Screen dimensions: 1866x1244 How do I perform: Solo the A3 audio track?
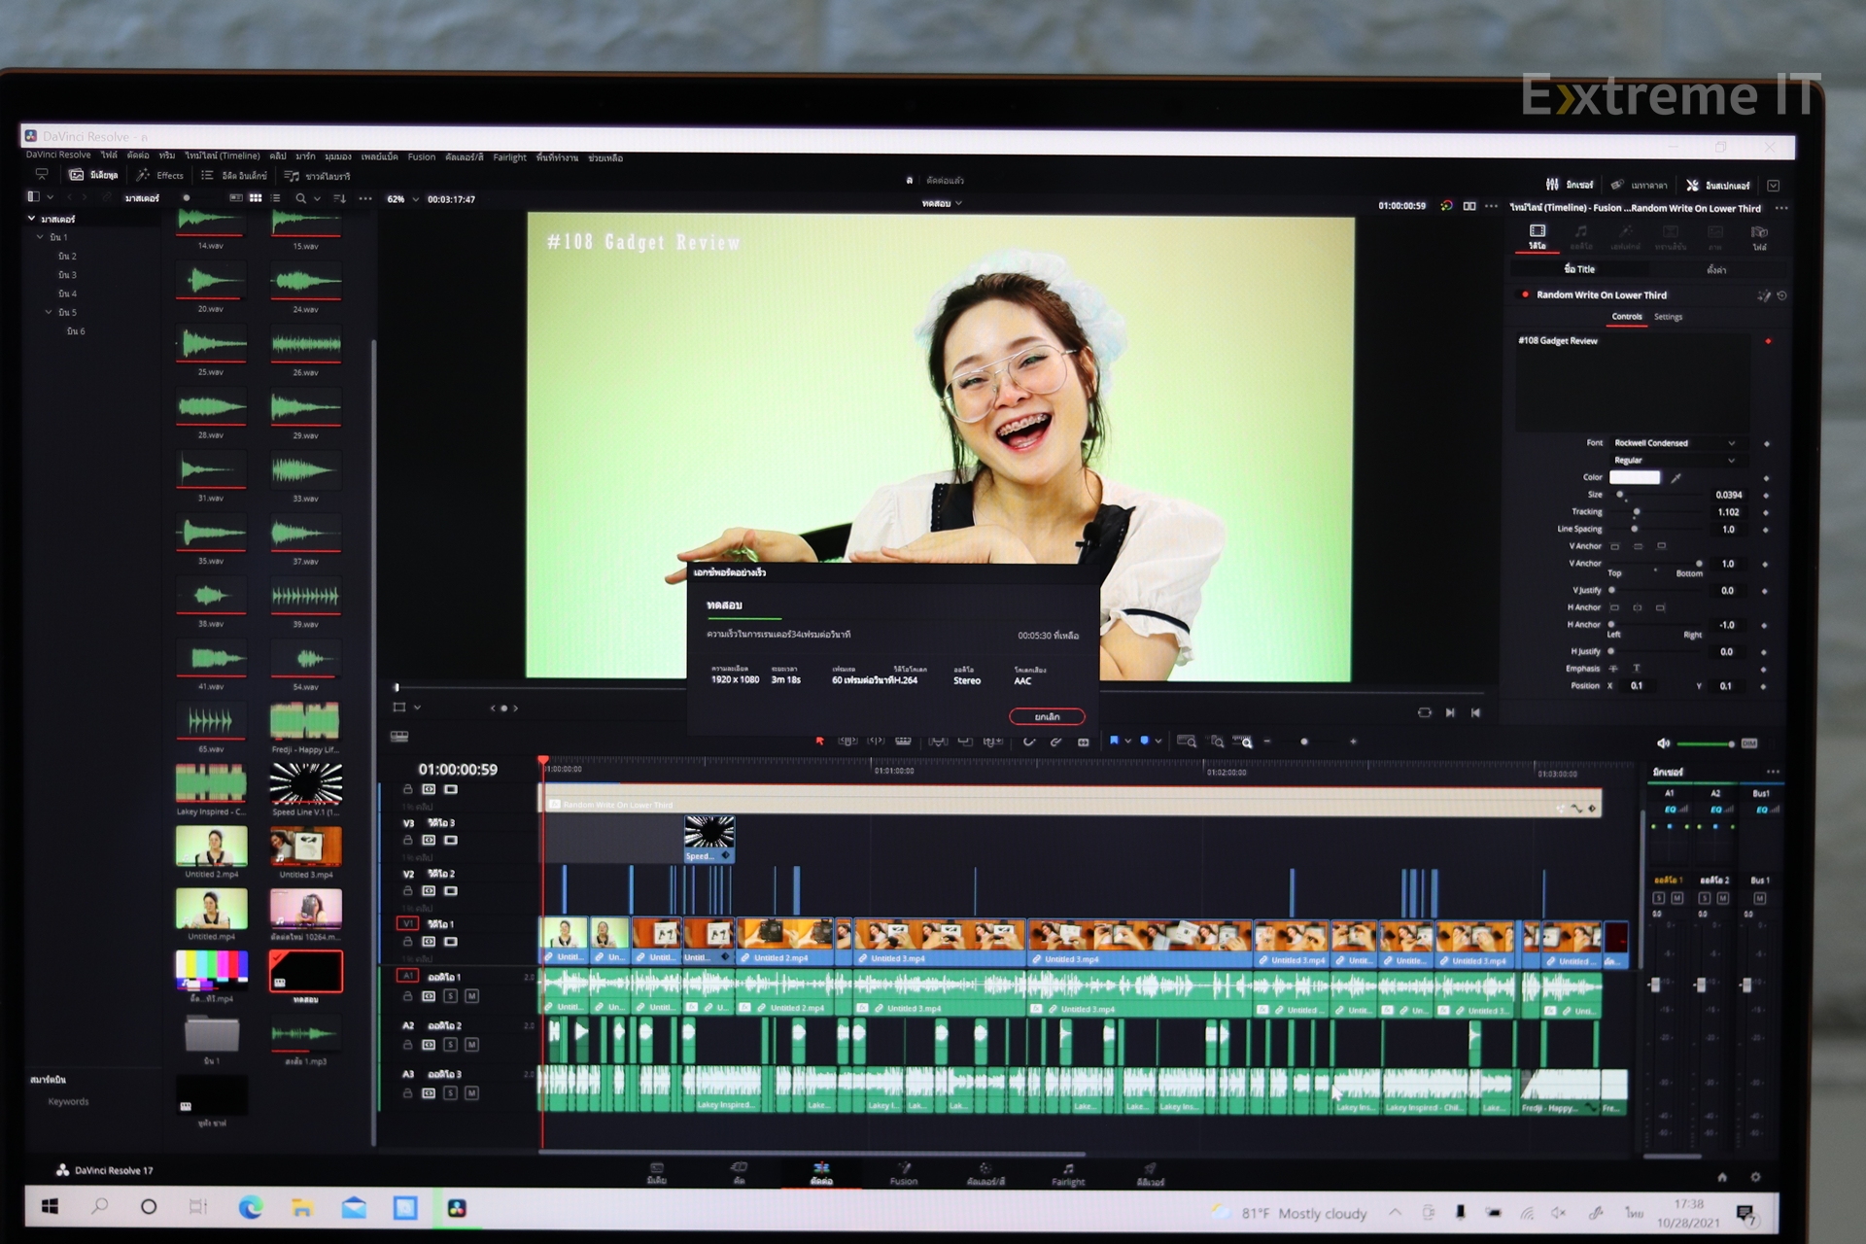450,1093
